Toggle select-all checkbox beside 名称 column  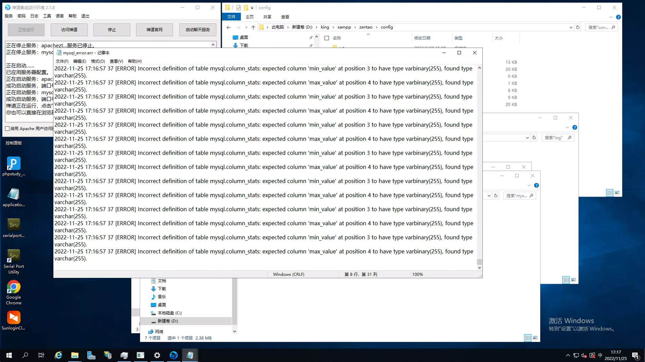(327, 38)
